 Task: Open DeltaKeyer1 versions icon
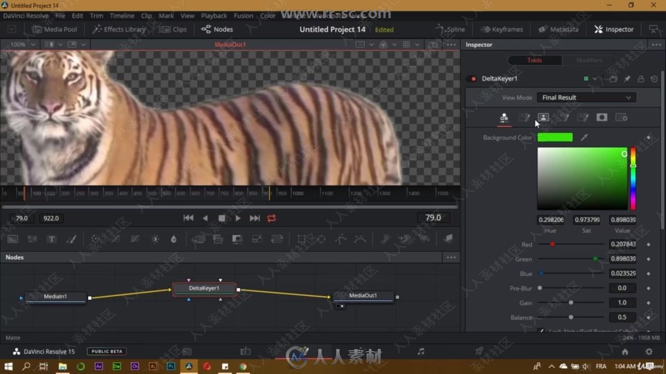click(x=613, y=79)
